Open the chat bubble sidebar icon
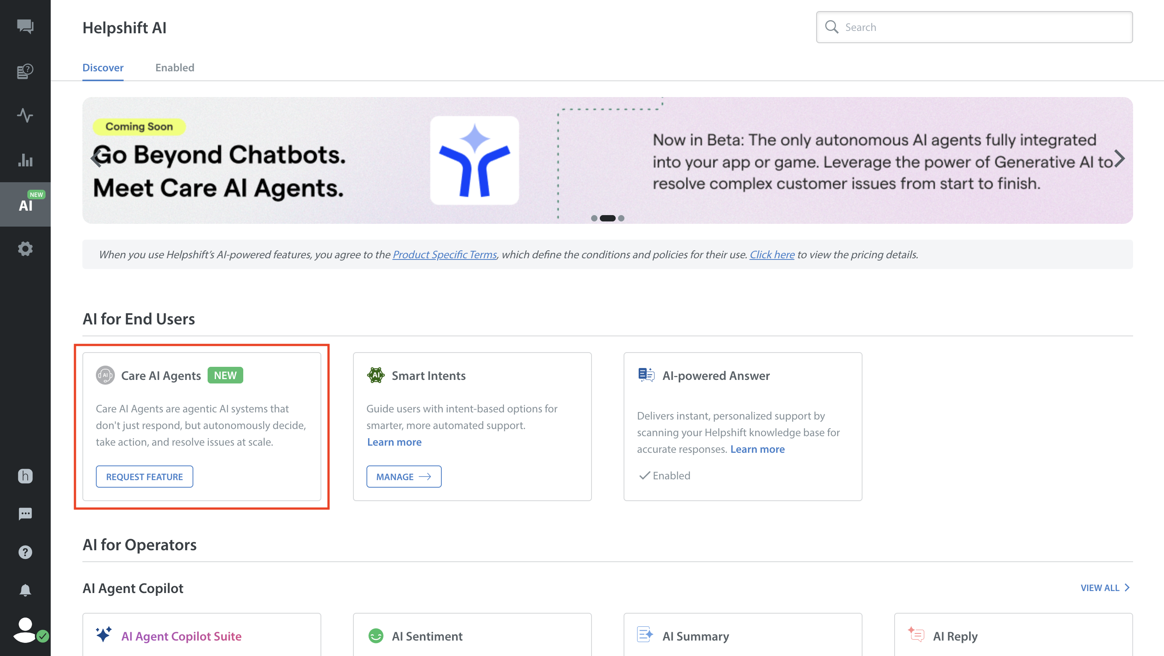 (25, 514)
